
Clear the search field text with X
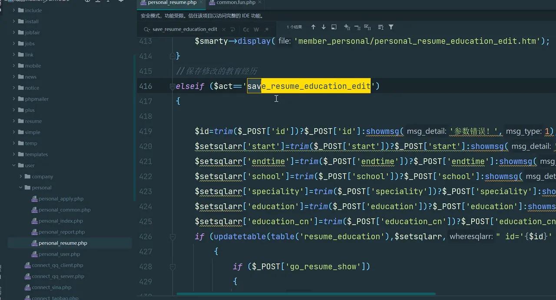[x=223, y=29]
